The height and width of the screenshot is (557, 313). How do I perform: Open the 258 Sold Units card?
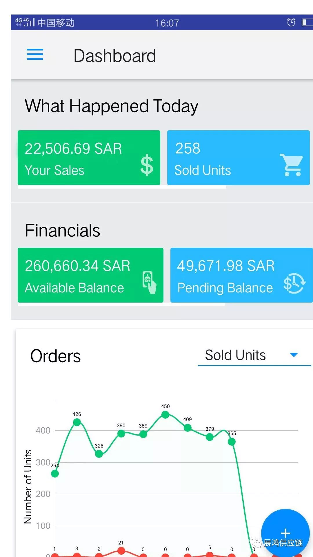pos(226,158)
